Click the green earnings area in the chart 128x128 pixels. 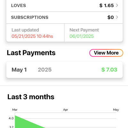coord(23,123)
